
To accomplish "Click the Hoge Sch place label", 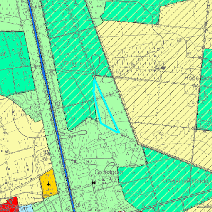I will pos(198,78).
